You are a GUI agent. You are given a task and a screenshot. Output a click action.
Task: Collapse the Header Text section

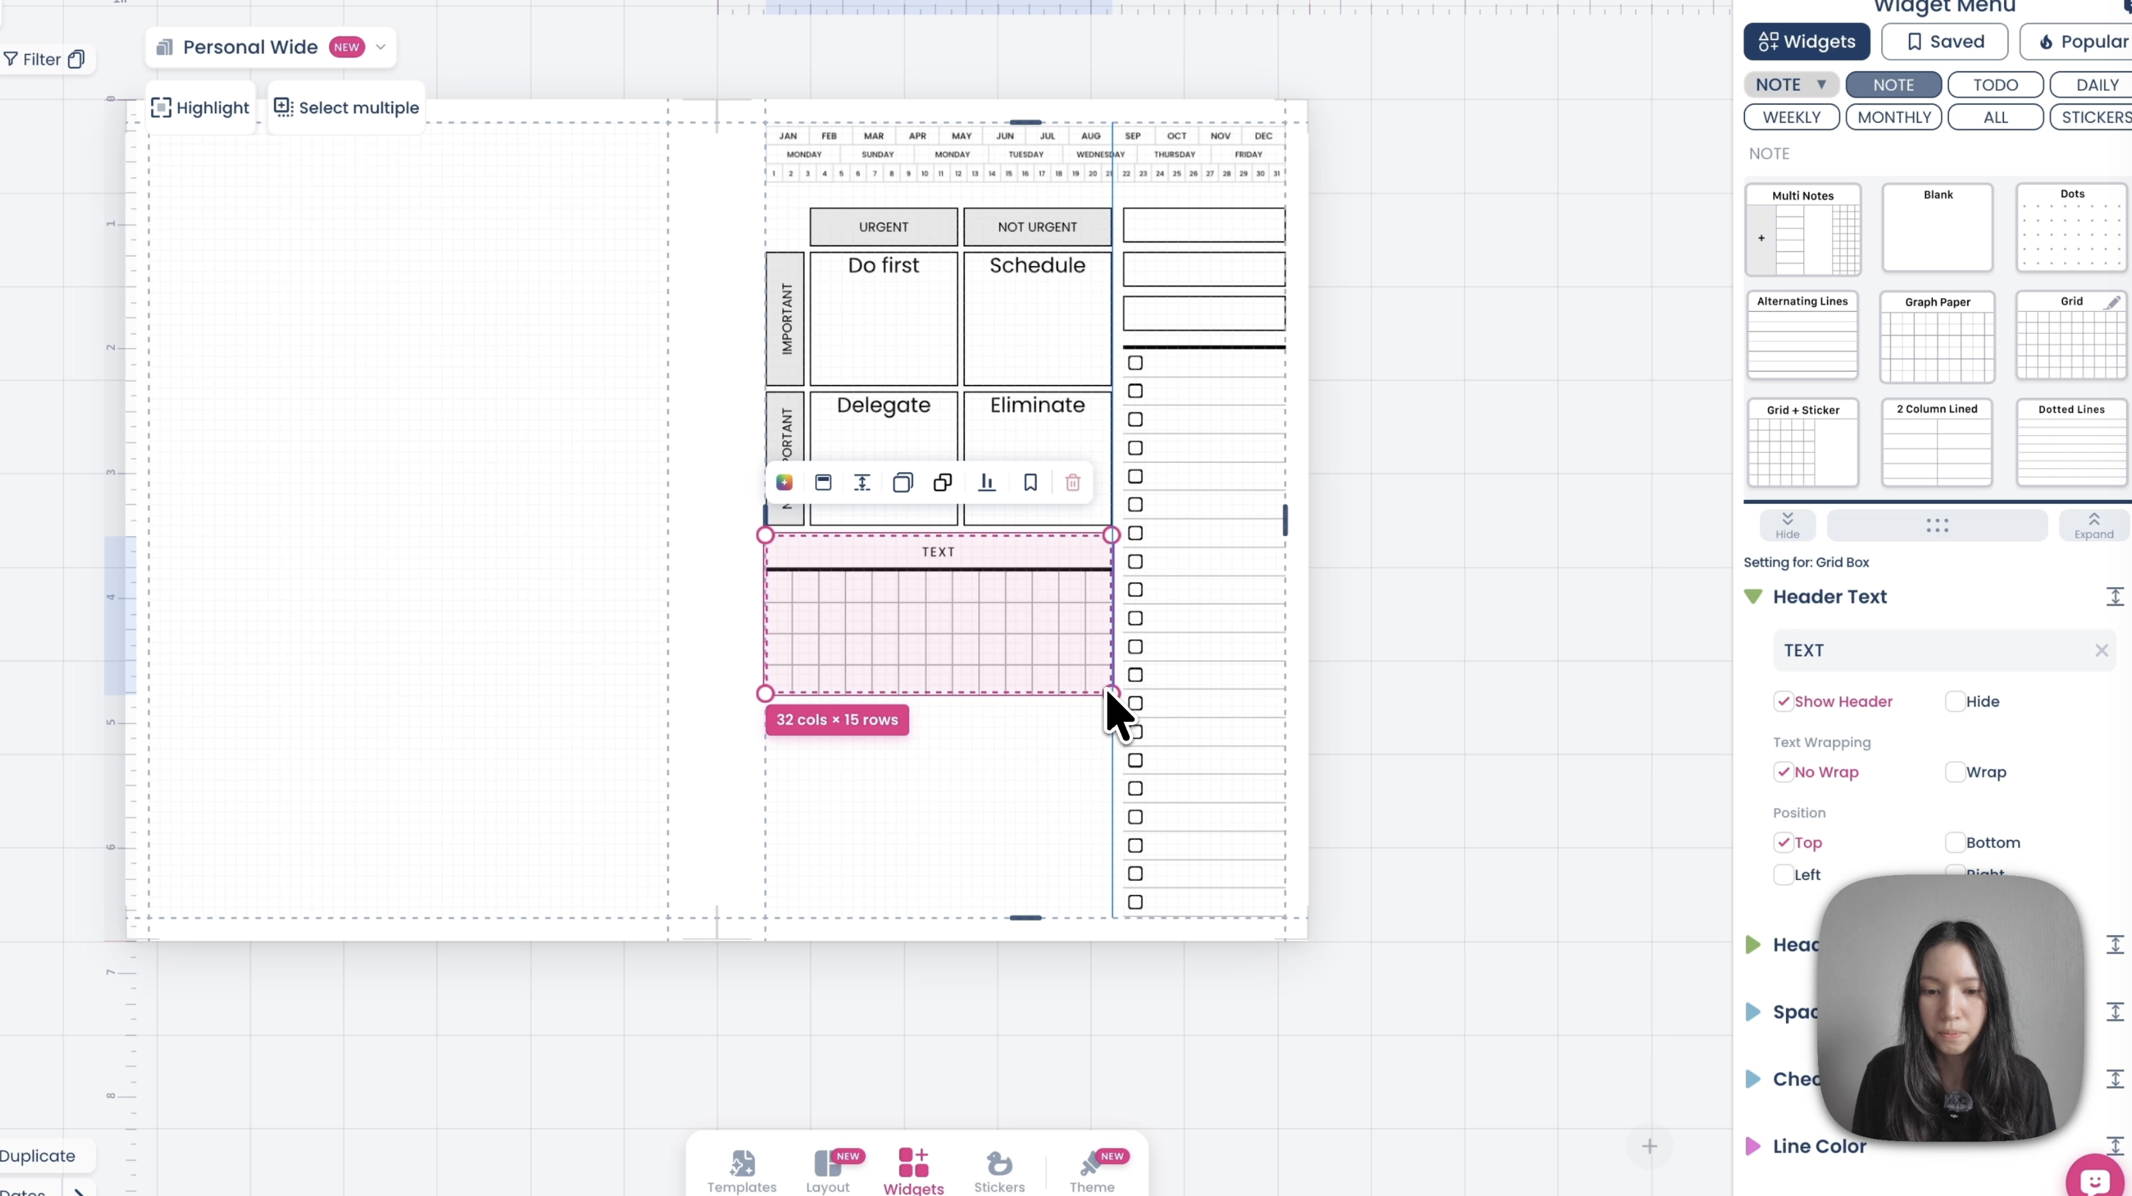(x=1753, y=597)
